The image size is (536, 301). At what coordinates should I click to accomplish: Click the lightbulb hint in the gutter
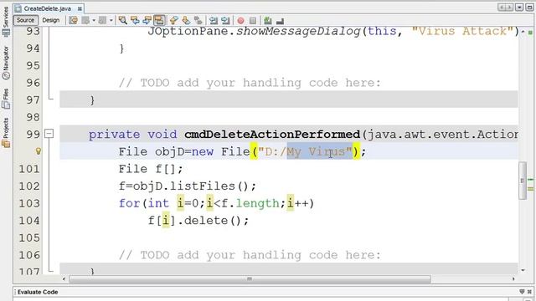coord(38,150)
